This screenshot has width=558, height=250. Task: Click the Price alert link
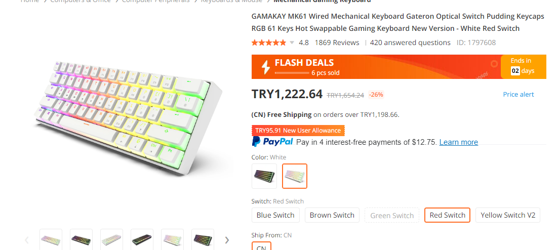pyautogui.click(x=518, y=95)
